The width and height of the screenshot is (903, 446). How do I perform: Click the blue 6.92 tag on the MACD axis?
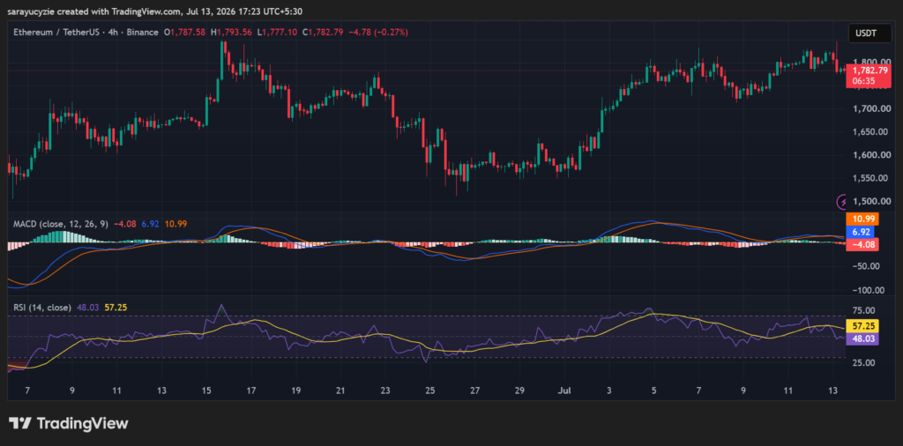pos(861,231)
